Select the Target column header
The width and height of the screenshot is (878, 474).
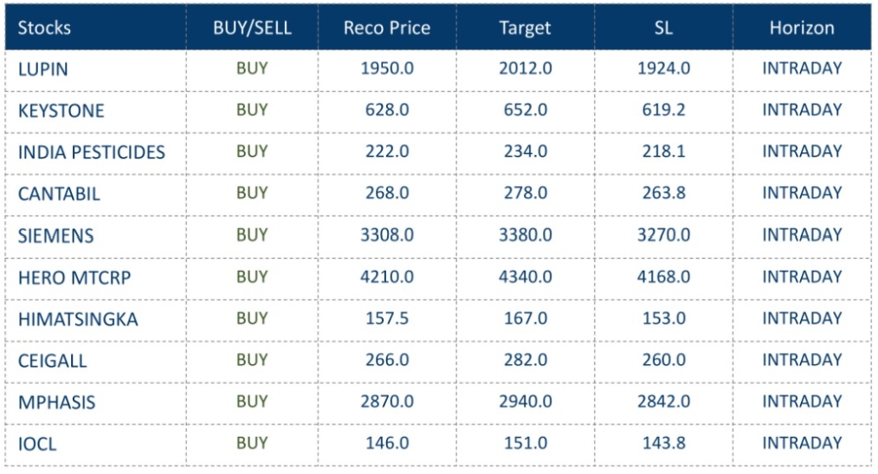(525, 28)
